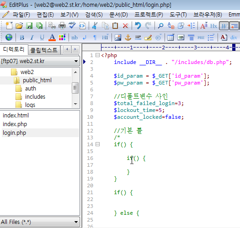Screen dimensions: 240x228
Task: Switch to the 클립텍스트 tab
Action: tap(44, 50)
